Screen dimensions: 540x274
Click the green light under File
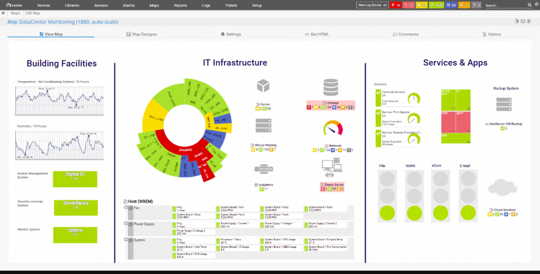[x=387, y=213]
